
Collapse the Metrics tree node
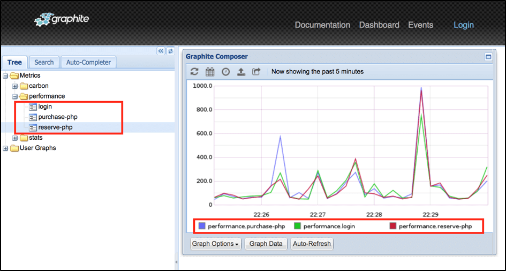[5, 76]
